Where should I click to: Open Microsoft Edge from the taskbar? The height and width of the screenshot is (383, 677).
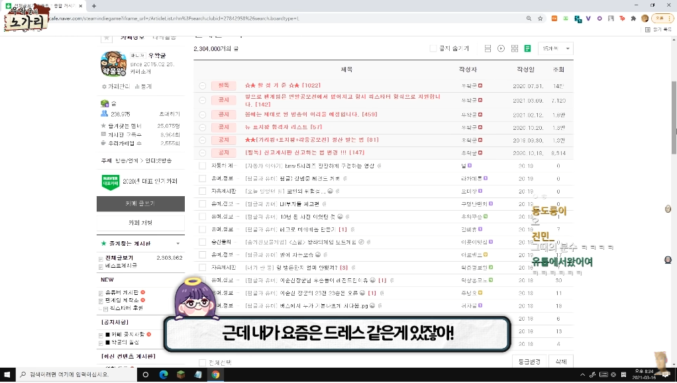pyautogui.click(x=163, y=374)
